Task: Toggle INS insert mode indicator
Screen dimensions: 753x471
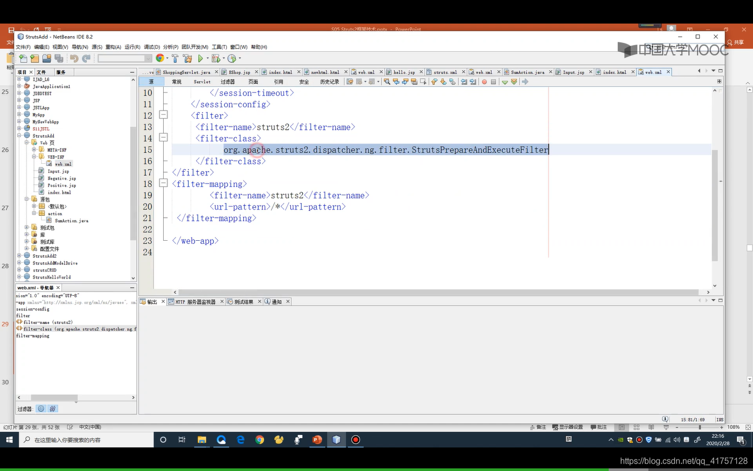Action: pos(720,420)
